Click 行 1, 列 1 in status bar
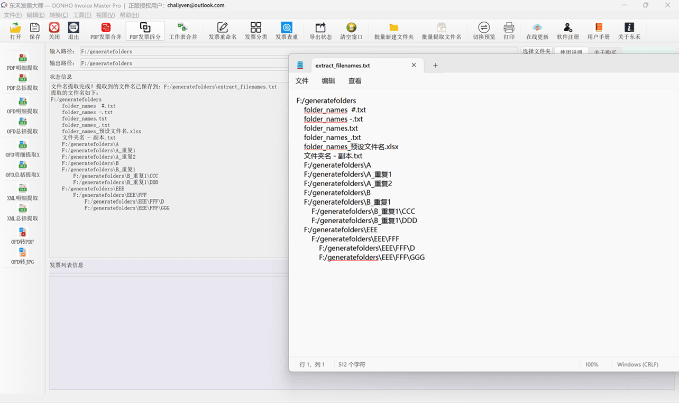Screen dimensions: 679x403 click(312, 364)
